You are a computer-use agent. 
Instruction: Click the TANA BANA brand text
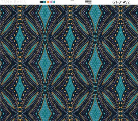coord(13,2)
